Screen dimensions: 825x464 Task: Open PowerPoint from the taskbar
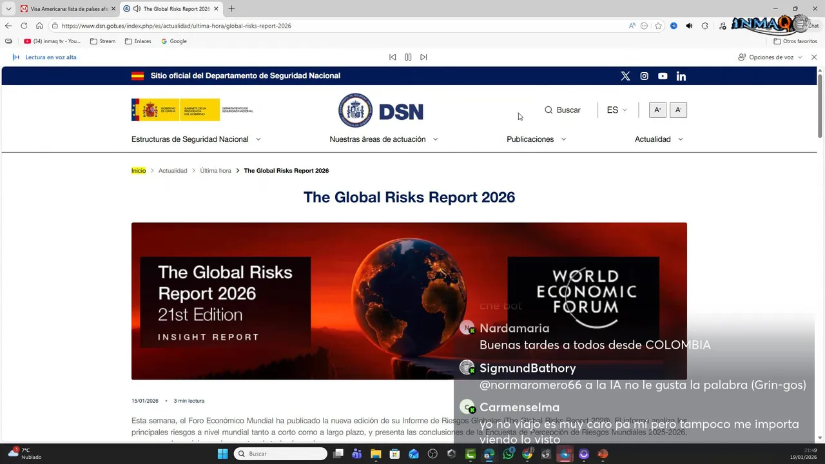click(x=603, y=454)
